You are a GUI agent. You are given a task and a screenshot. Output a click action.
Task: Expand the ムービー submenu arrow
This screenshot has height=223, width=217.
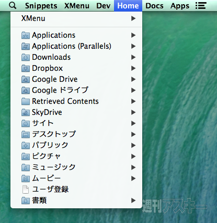click(x=133, y=178)
